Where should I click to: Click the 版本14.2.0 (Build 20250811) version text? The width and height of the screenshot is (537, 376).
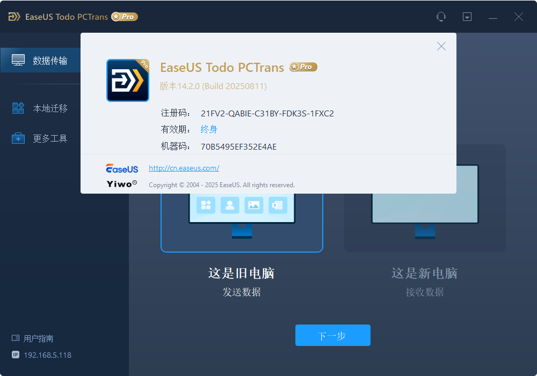point(213,86)
